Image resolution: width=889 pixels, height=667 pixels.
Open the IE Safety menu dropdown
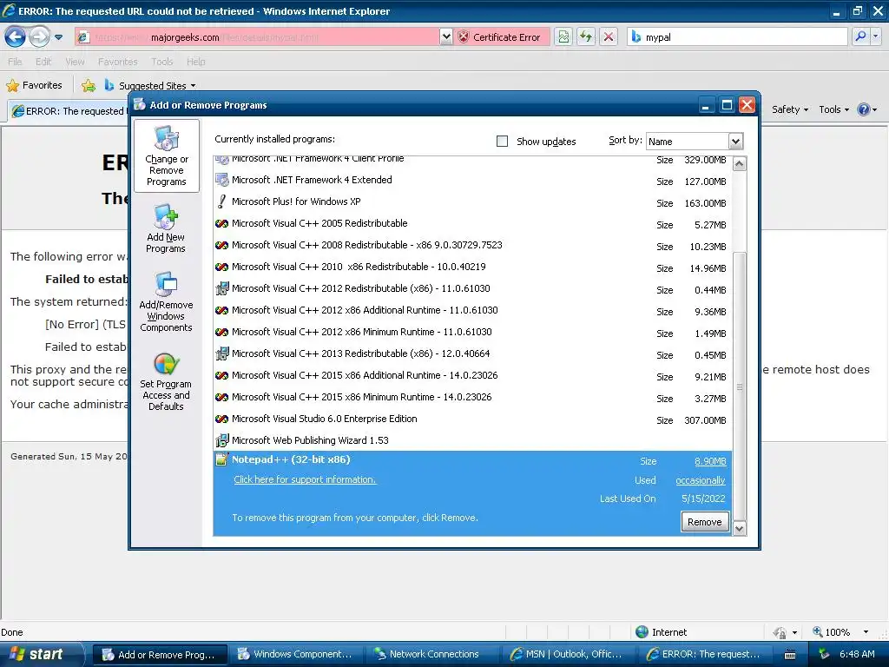(x=790, y=109)
